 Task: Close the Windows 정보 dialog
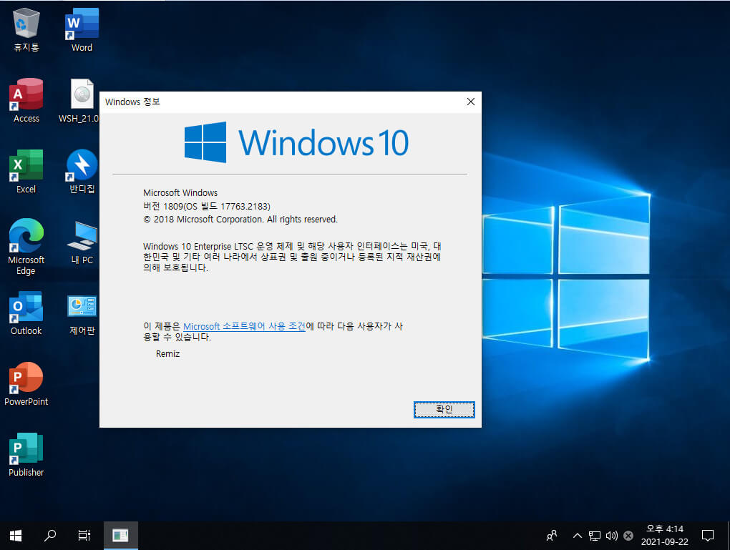(471, 102)
